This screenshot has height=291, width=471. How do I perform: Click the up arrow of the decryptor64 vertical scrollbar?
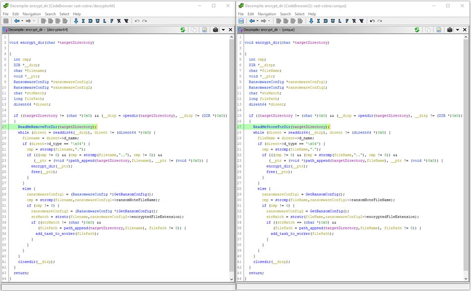(x=231, y=37)
